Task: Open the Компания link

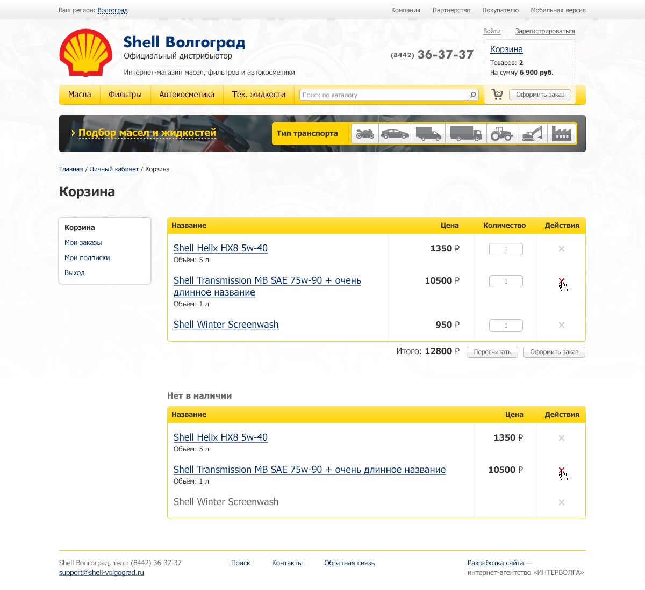Action: pos(406,10)
